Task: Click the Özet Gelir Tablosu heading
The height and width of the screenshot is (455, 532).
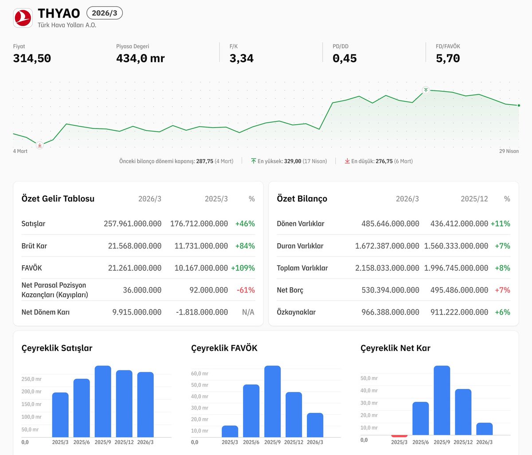Action: coord(58,198)
